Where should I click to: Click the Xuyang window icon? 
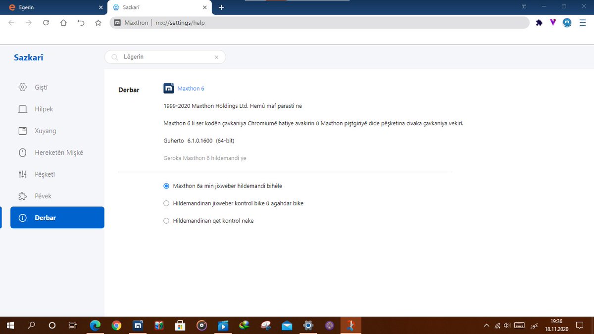(x=22, y=131)
